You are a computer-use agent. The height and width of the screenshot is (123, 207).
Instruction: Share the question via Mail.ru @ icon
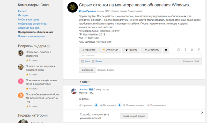pos(179,50)
